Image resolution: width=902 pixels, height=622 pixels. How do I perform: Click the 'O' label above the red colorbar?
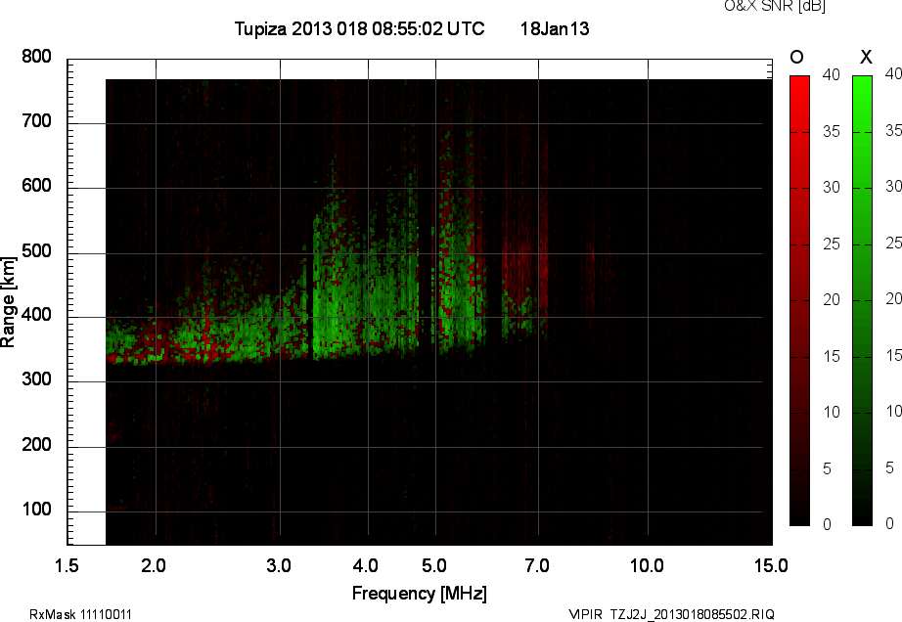[x=796, y=57]
